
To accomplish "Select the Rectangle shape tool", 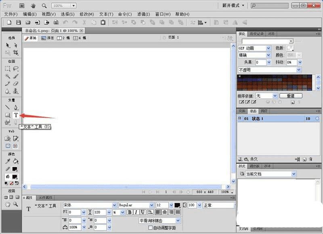I will (x=7, y=115).
